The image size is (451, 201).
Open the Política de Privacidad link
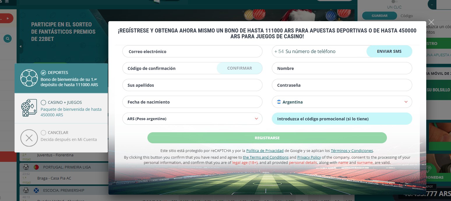pyautogui.click(x=265, y=151)
